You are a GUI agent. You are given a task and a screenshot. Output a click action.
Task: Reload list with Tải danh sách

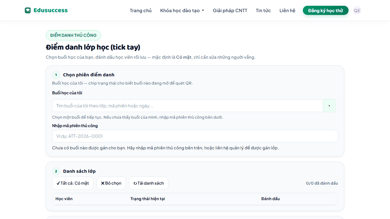(149, 183)
